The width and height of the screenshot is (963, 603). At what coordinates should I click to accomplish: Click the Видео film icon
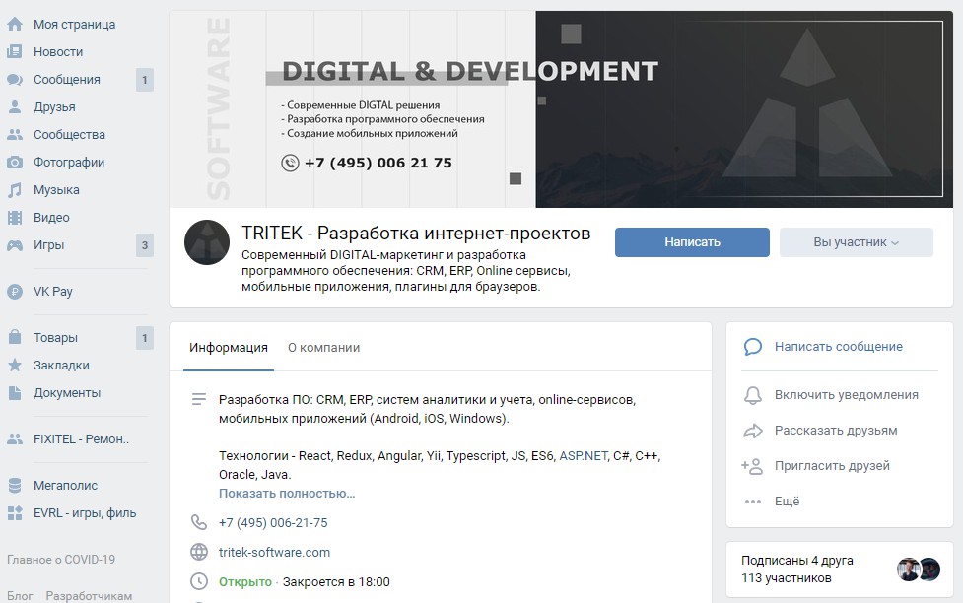point(15,218)
